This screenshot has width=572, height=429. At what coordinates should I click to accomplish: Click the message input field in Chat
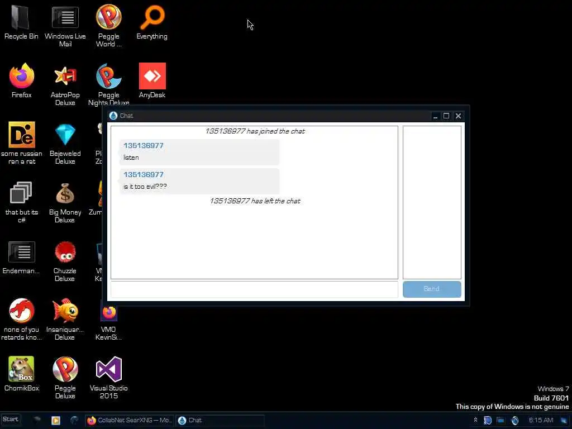pos(254,289)
